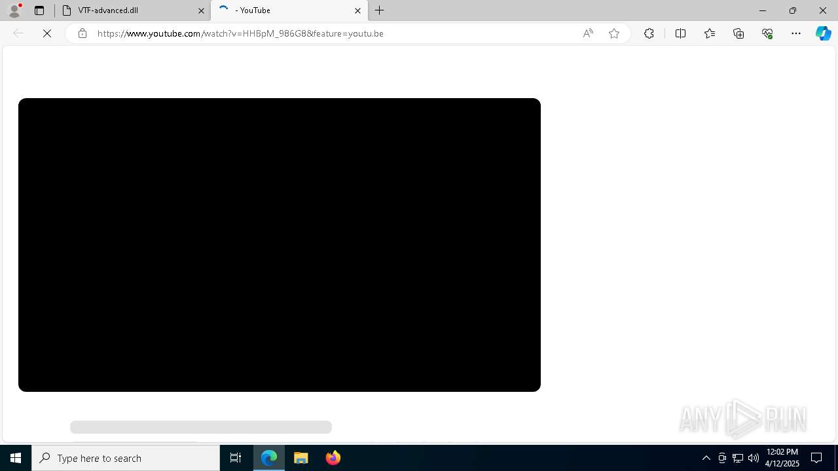The width and height of the screenshot is (838, 471).
Task: Show hidden system tray icons
Action: (x=706, y=458)
